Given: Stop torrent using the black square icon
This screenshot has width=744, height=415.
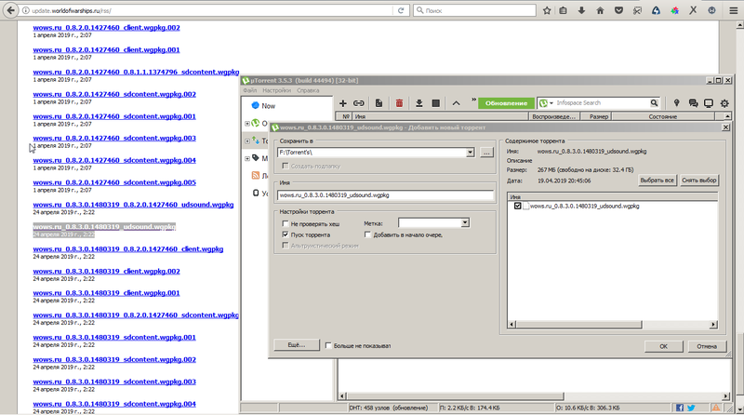Looking at the screenshot, I should pos(435,103).
